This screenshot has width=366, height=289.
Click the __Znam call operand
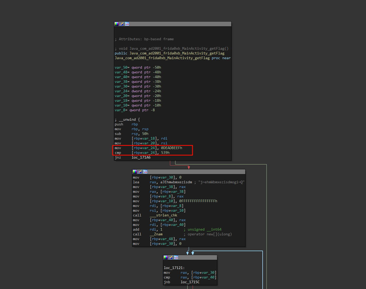(156, 234)
